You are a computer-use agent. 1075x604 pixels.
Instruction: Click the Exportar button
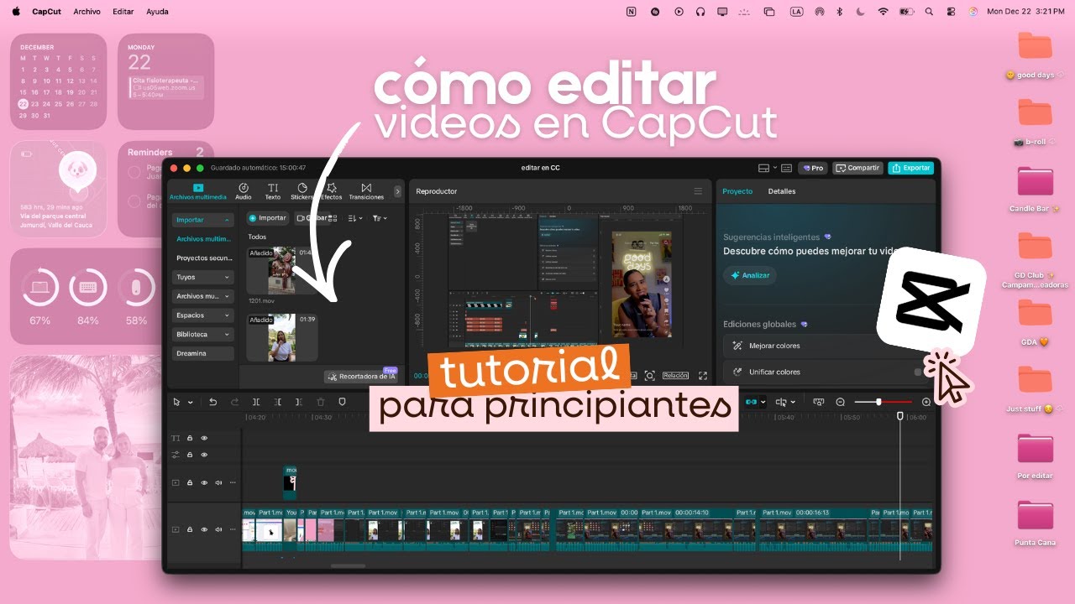click(x=910, y=168)
